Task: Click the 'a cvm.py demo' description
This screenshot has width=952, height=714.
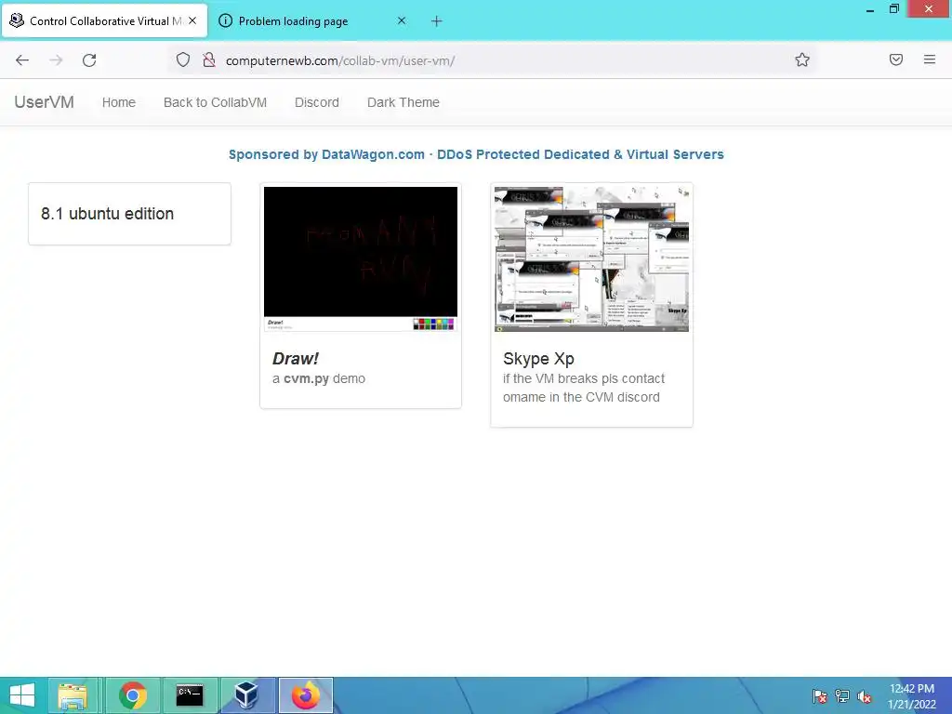Action: (x=319, y=379)
